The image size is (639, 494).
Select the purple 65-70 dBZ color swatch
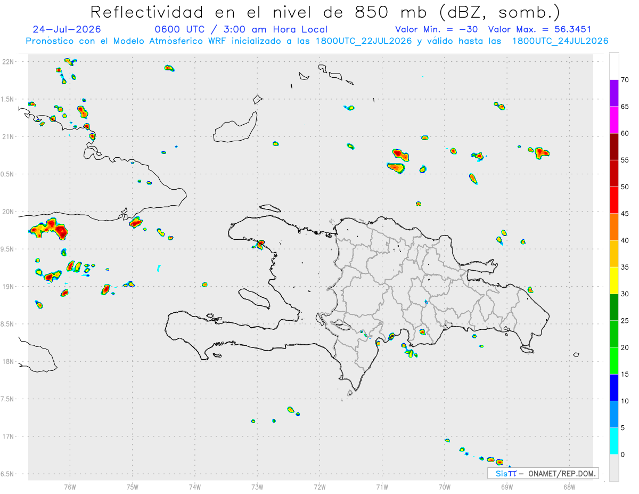(x=614, y=93)
